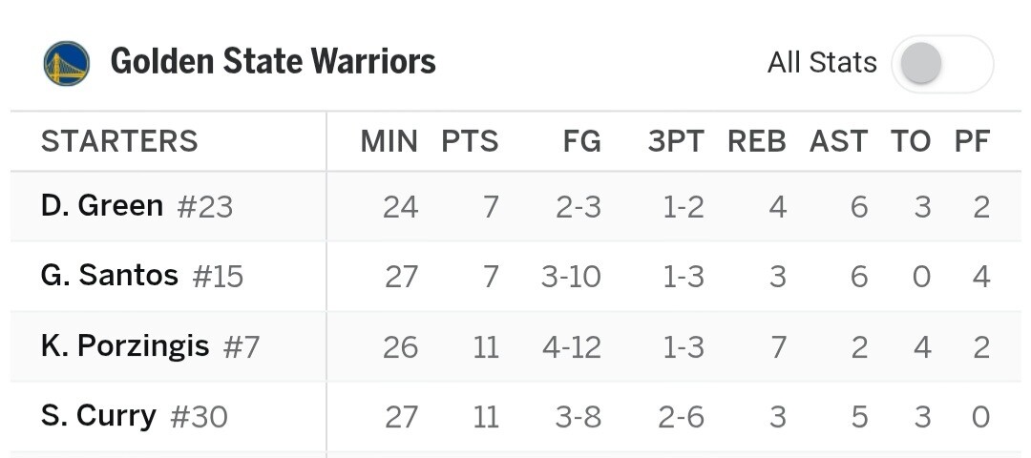The width and height of the screenshot is (1031, 458).
Task: Open K. Porzingis player page
Action: pos(125,345)
